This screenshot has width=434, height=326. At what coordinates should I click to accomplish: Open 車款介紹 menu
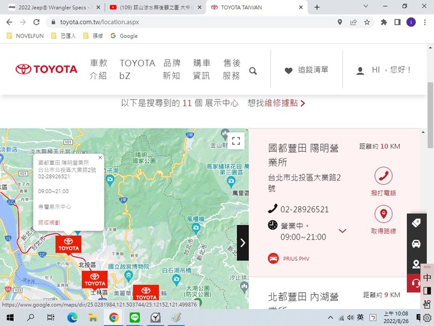[x=98, y=69]
